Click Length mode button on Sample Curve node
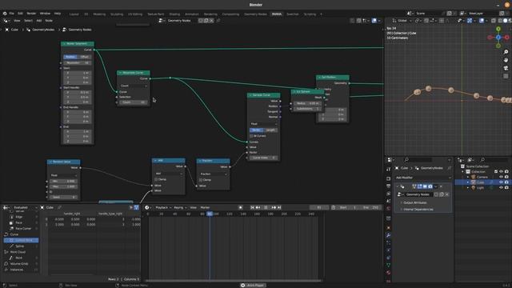 (270, 130)
